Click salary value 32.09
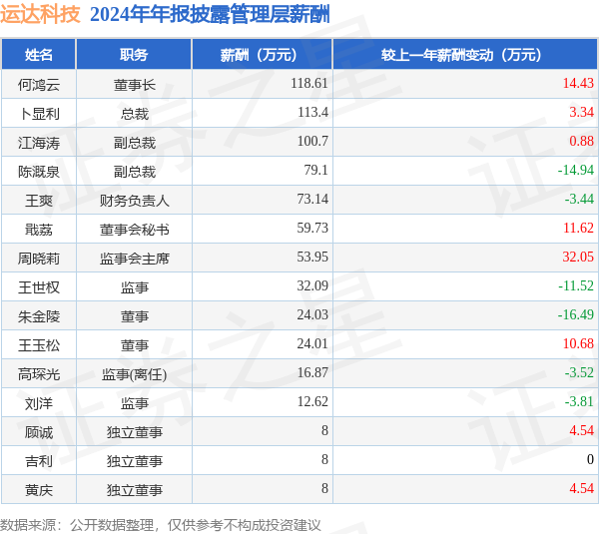 pyautogui.click(x=312, y=285)
